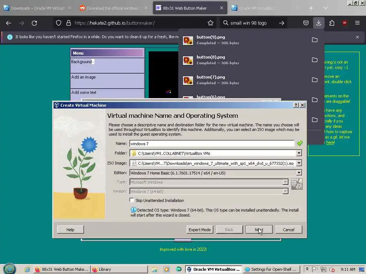Open new Firefox tab with plus
Image resolution: width=366 pixels, height=274 pixels.
[x=311, y=8]
